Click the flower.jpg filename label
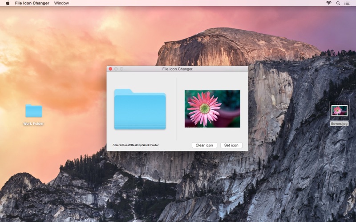 (339, 124)
